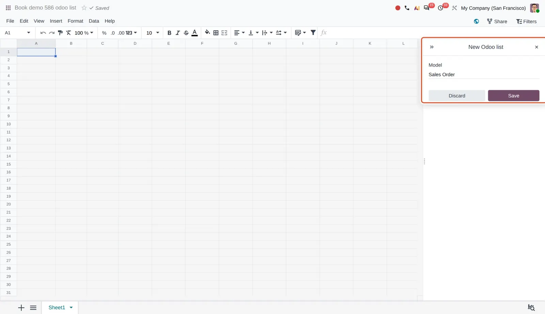Merge the selected cells

[x=224, y=33]
